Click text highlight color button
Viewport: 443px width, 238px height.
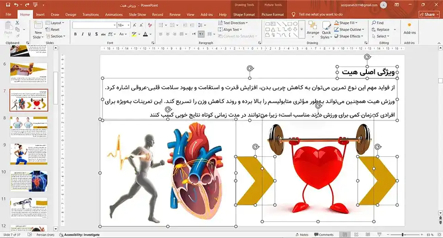click(x=134, y=34)
